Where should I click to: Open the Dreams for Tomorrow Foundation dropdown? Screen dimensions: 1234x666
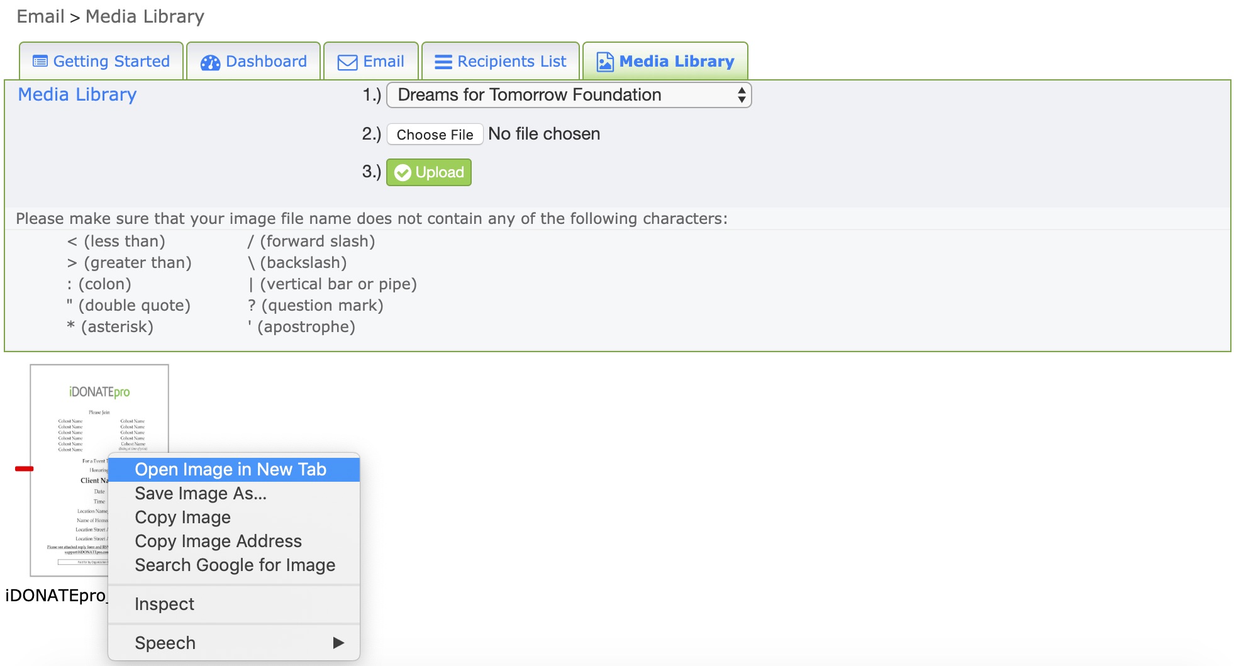pos(569,95)
